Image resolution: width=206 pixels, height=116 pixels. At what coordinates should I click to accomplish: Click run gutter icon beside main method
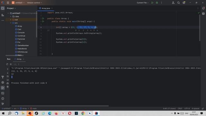pos(43,21)
